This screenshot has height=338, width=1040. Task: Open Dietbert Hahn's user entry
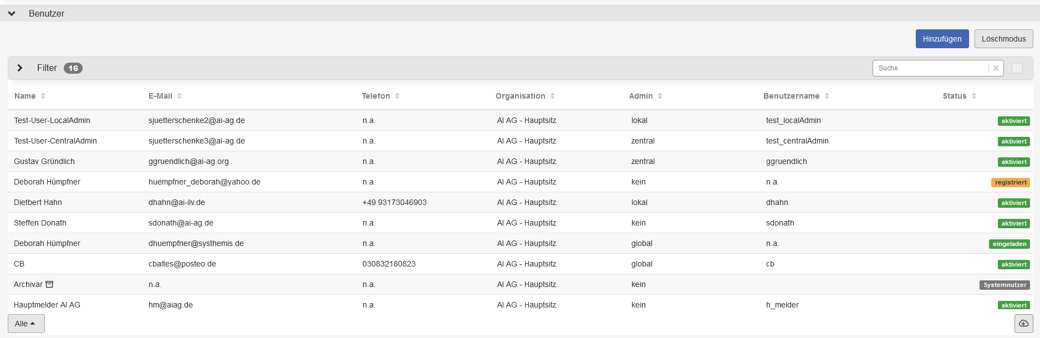click(x=38, y=202)
